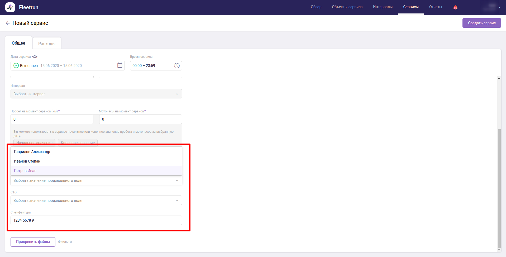Choose Иванов Степан option

27,161
